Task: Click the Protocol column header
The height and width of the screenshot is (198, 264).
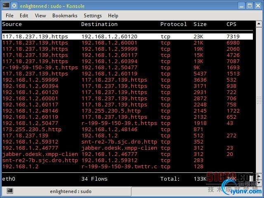Action: click(173, 24)
